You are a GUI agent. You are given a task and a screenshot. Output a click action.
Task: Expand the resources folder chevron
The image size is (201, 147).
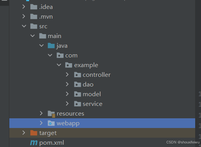(41, 113)
